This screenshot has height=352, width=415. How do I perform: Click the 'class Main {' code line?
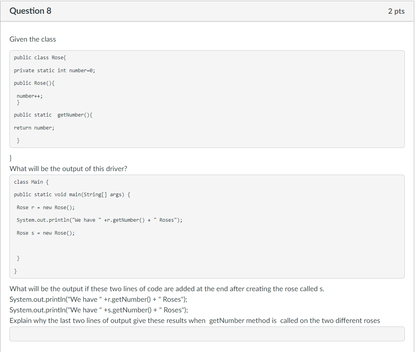[31, 182]
